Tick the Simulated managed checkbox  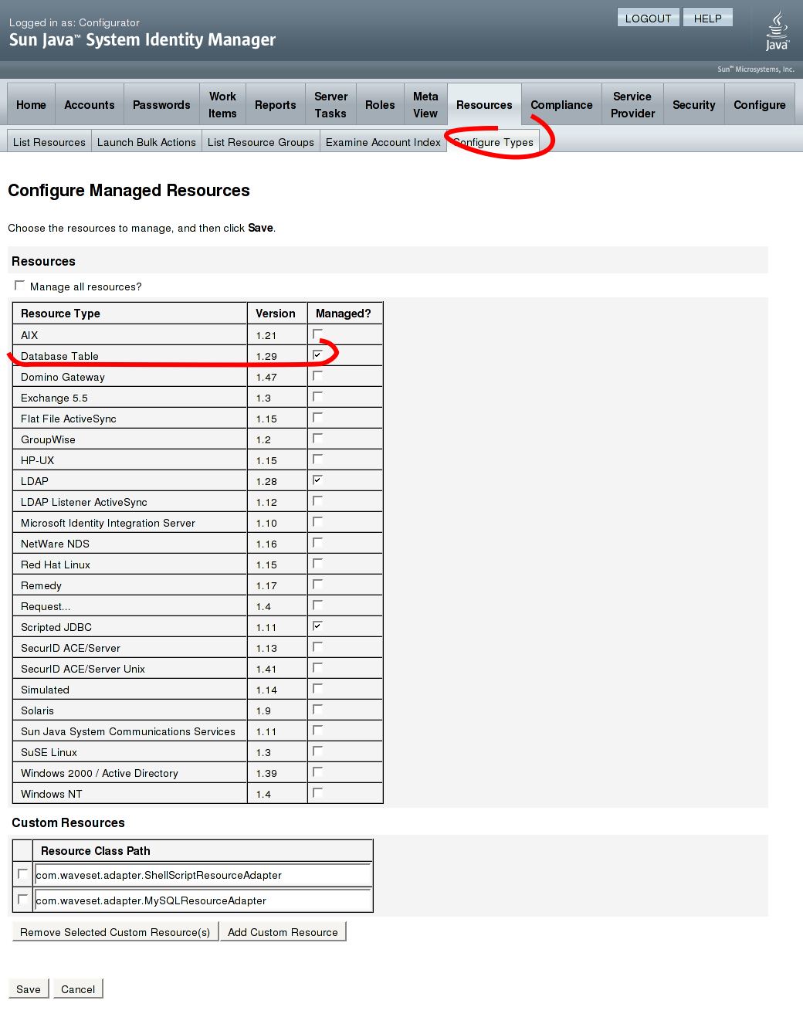coord(317,688)
